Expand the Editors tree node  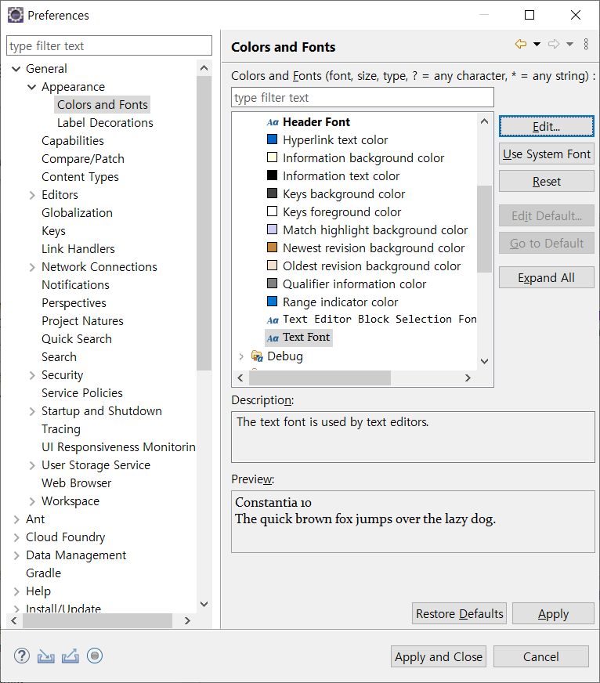[x=32, y=195]
